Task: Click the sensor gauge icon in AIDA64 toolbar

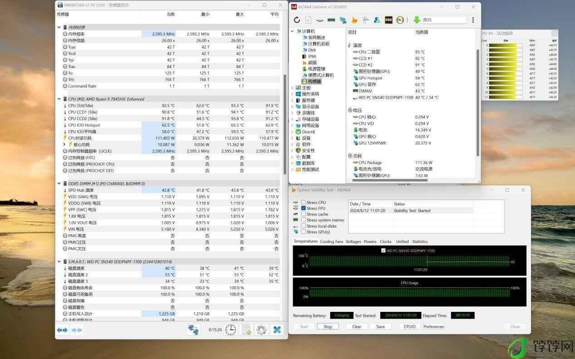Action: coord(400,20)
